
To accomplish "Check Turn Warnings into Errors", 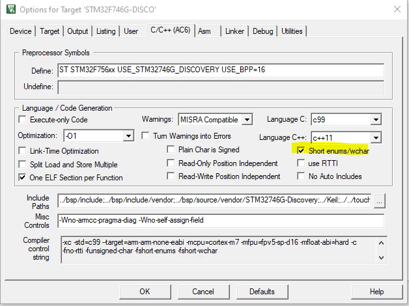I will (x=145, y=136).
